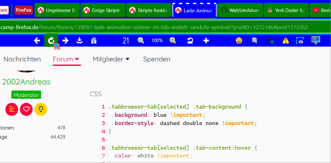Image resolution: width=331 pixels, height=163 pixels.
Task: Switch to the Yerli Diziler So tab
Action: 286,10
